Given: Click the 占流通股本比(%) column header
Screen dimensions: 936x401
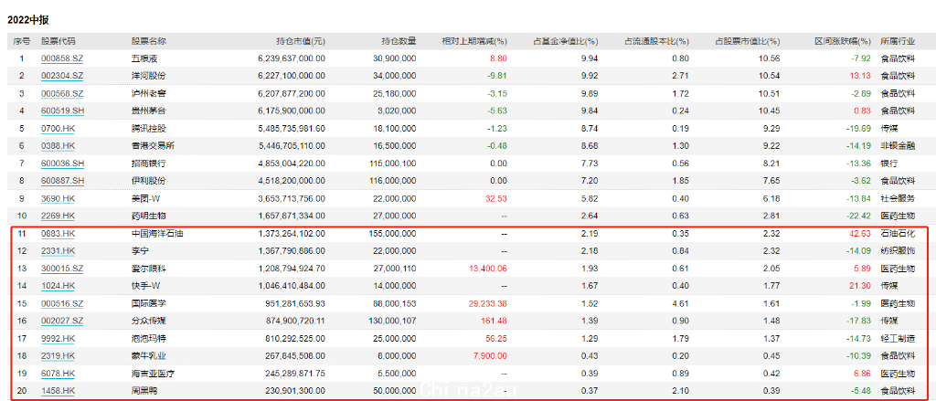Looking at the screenshot, I should [656, 41].
